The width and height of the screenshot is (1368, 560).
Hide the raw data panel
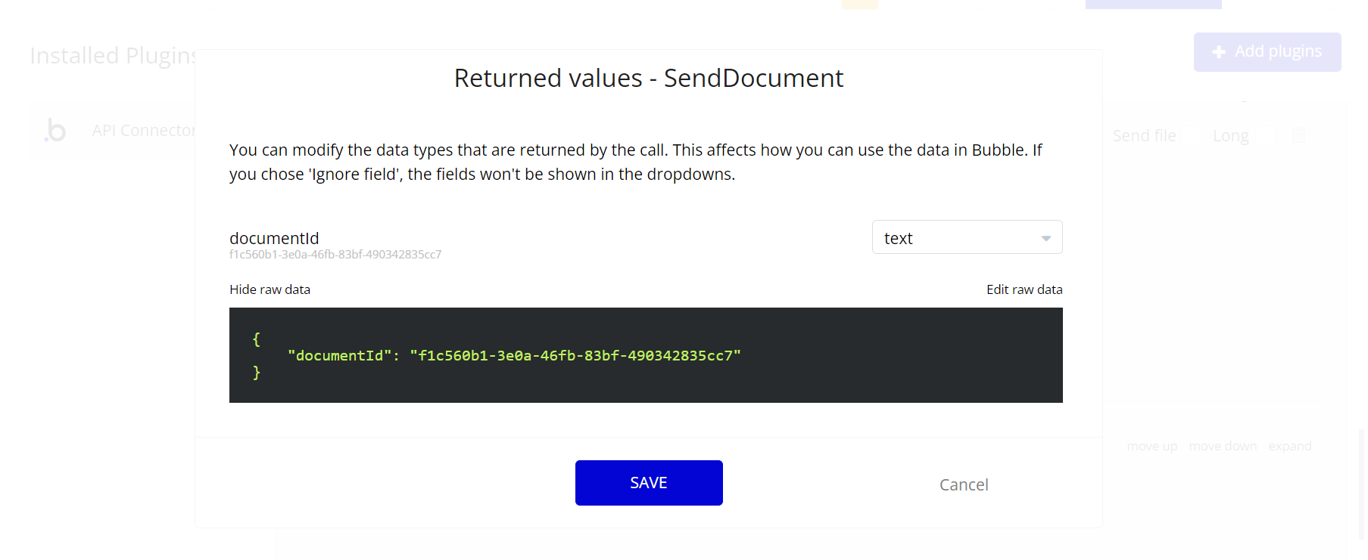(x=270, y=289)
